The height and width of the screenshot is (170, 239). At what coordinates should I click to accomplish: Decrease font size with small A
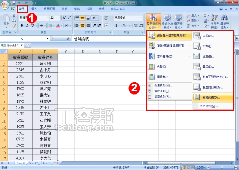[69, 18]
